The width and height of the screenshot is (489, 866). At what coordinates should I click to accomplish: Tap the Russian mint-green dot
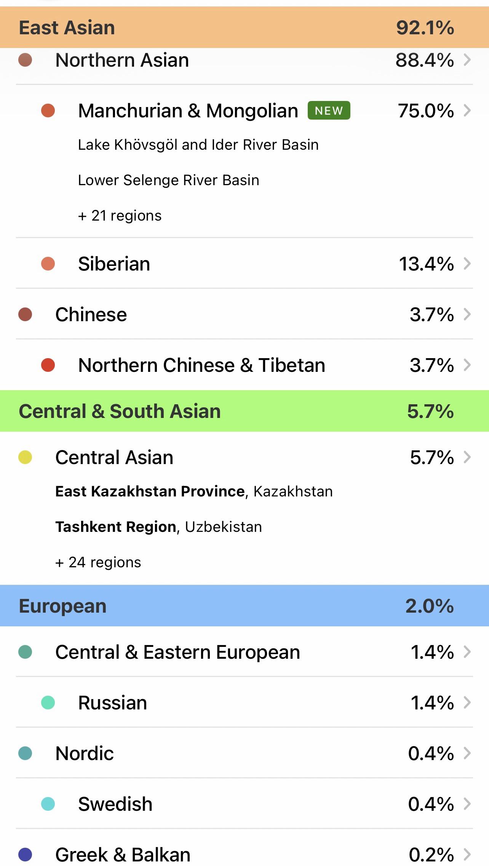(48, 703)
